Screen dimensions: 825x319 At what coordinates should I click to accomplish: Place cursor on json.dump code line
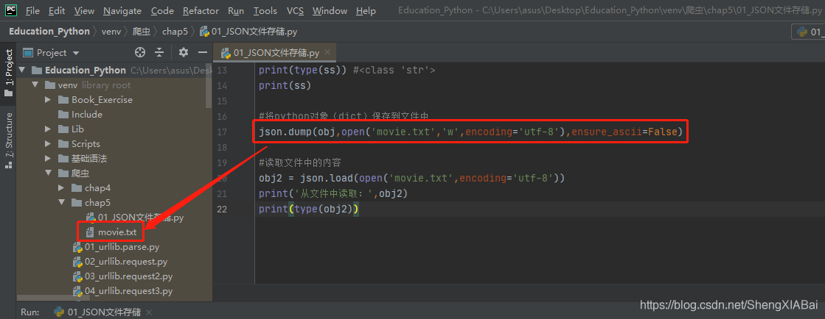tap(470, 132)
